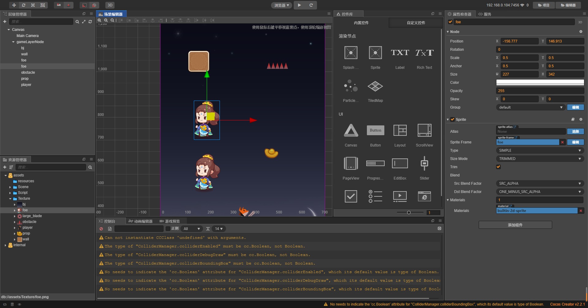Expand all nodes in hierarchy panel
588x308 pixels.
click(x=84, y=22)
